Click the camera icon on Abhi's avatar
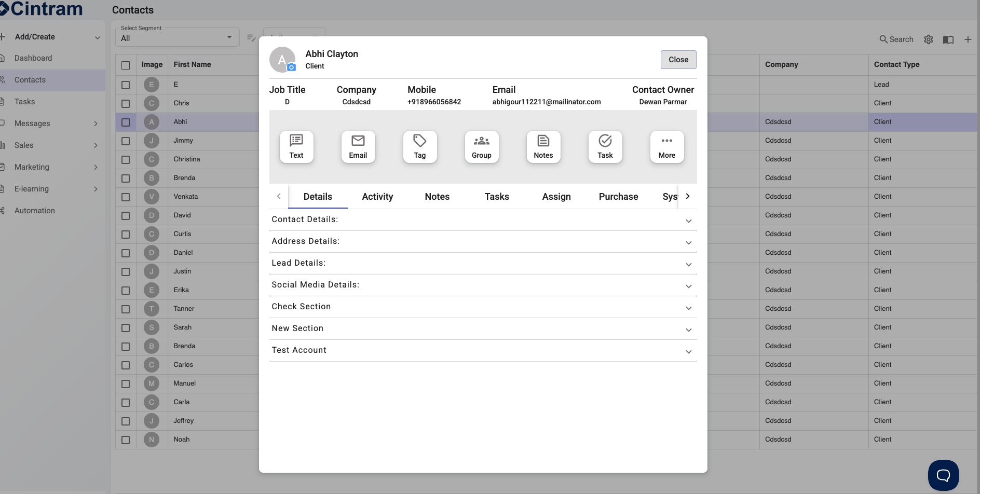981x494 pixels. tap(291, 68)
